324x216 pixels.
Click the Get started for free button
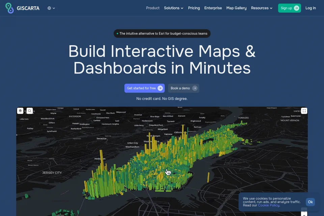click(x=144, y=88)
